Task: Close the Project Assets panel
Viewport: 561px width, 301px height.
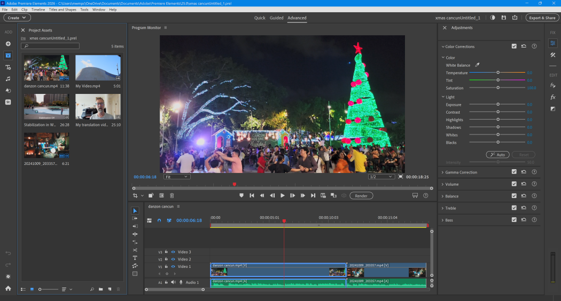Action: pos(23,30)
